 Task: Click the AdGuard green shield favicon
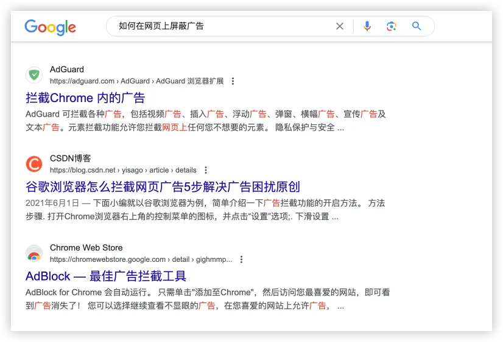click(34, 75)
